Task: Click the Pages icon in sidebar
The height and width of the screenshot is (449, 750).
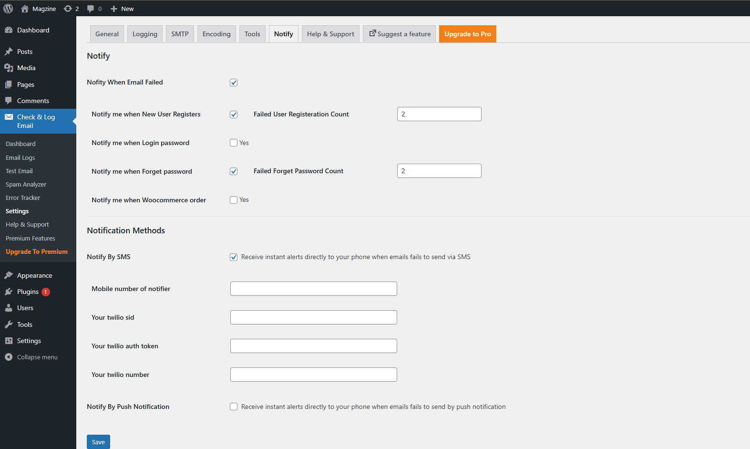Action: [x=9, y=84]
